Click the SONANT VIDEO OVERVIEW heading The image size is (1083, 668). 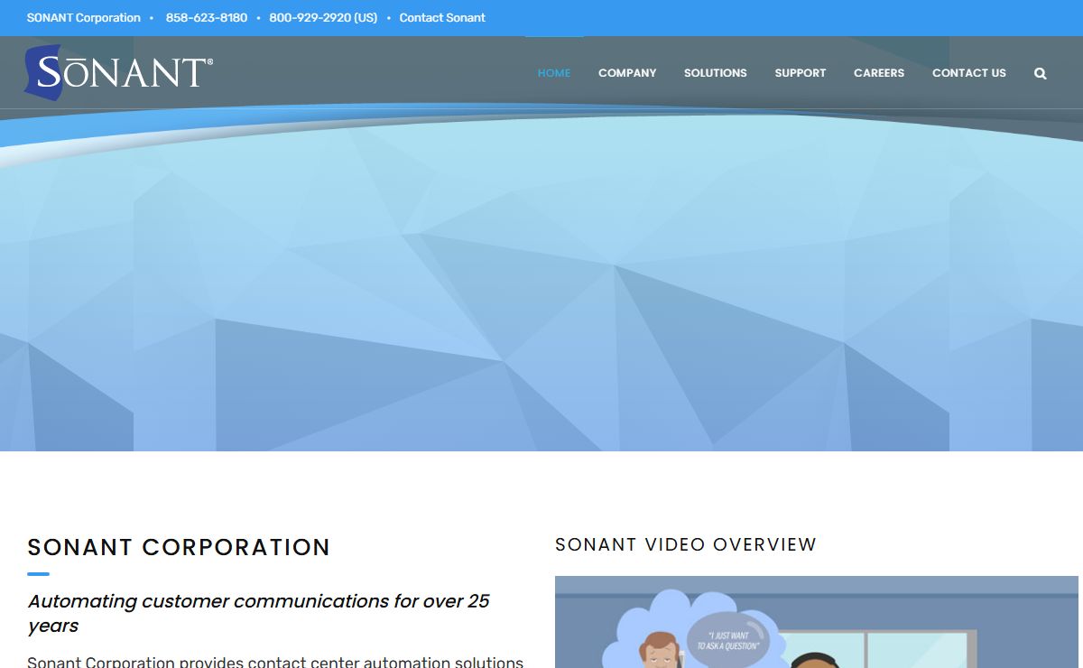click(686, 544)
